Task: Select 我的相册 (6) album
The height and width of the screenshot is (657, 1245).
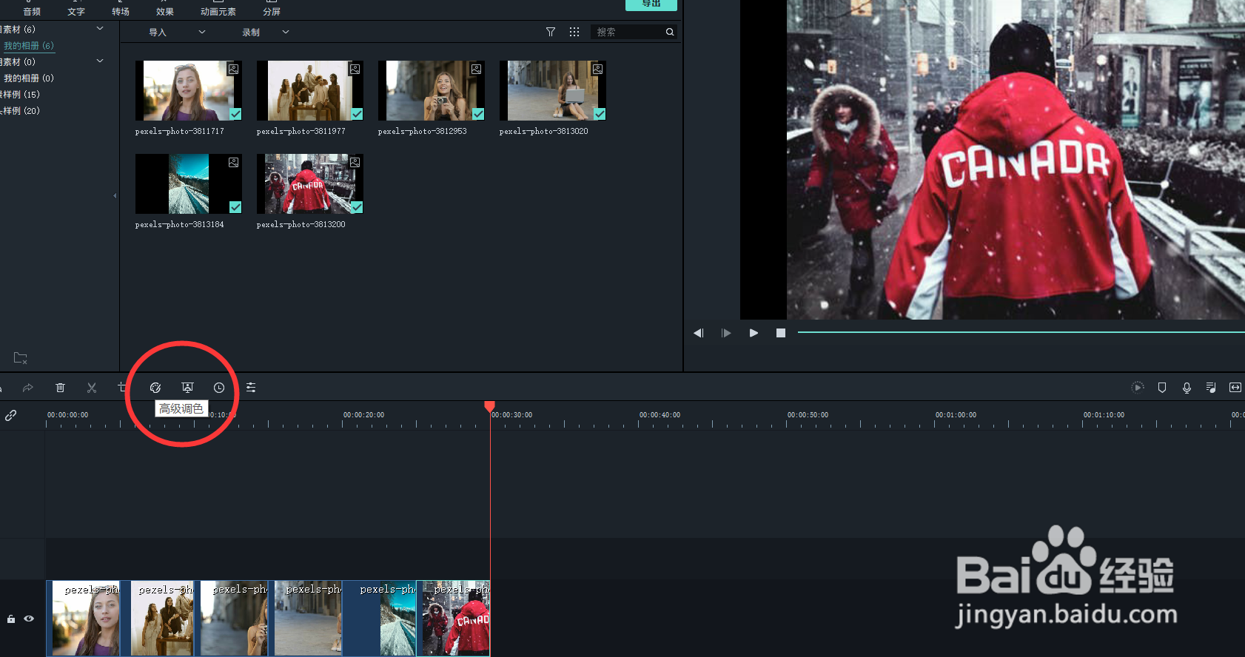Action: coord(29,46)
